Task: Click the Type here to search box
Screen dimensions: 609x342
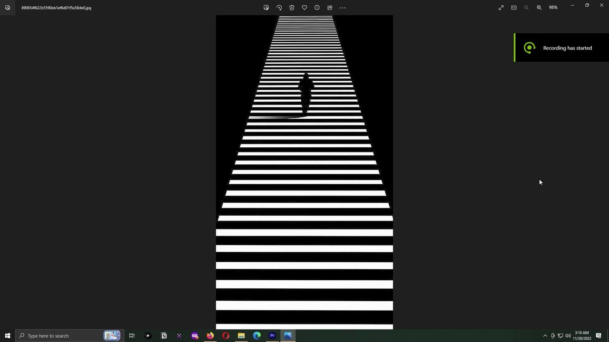Action: [x=70, y=336]
